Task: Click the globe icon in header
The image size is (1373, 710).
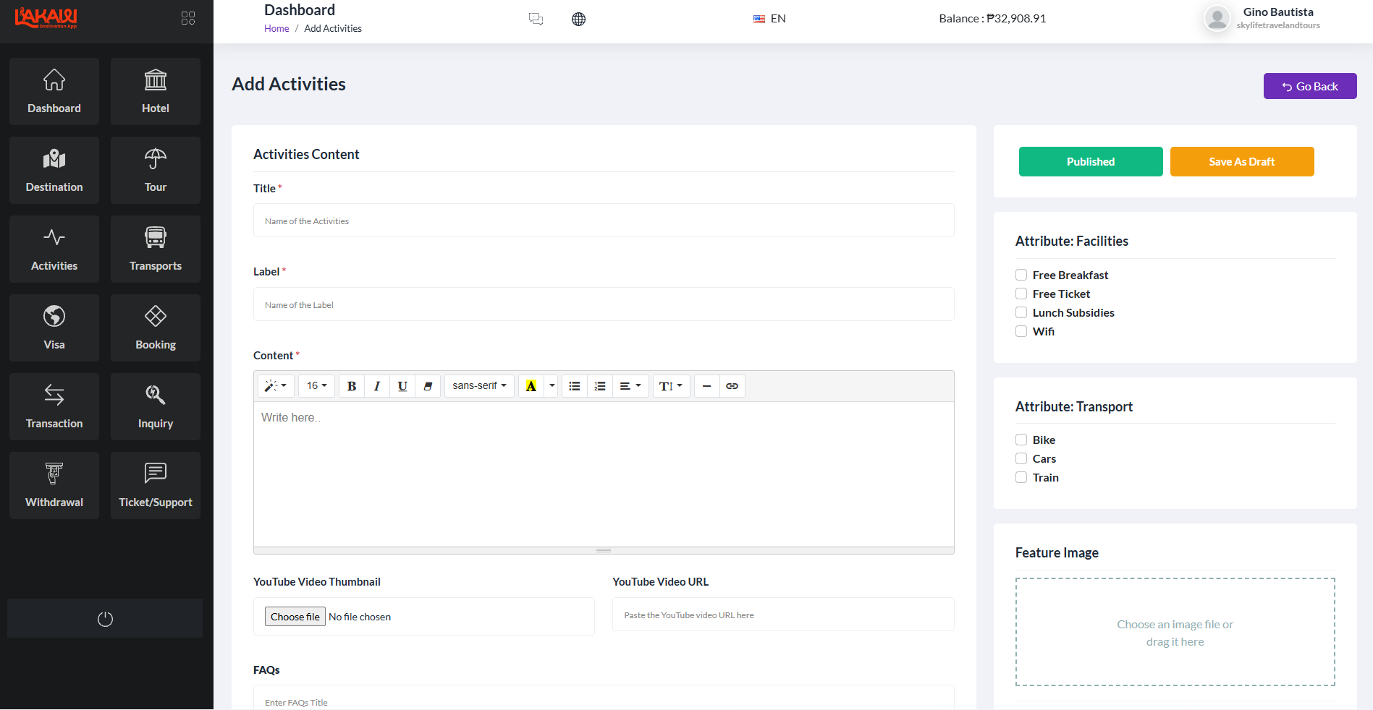Action: 578,19
